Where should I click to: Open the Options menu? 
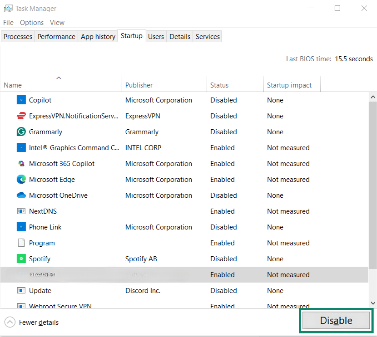[32, 23]
